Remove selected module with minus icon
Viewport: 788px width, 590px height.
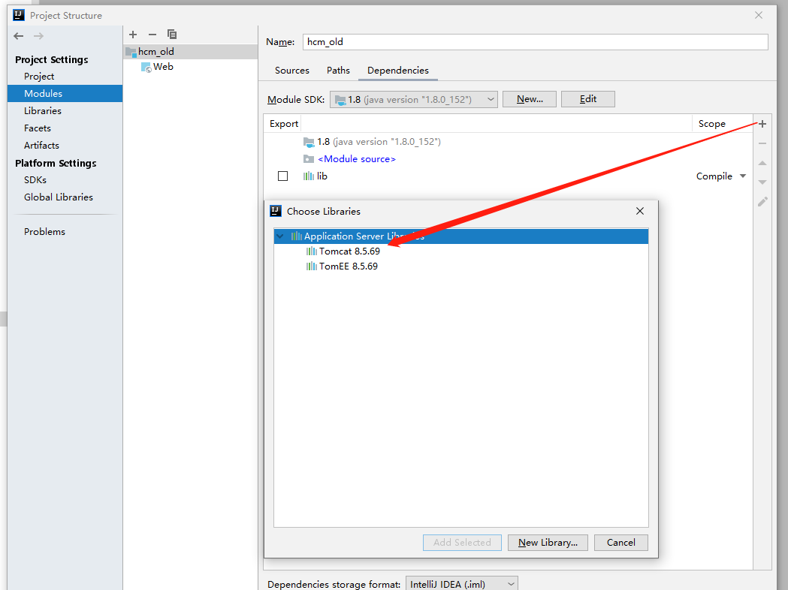pyautogui.click(x=152, y=34)
